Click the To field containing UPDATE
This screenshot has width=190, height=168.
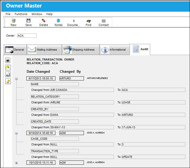pyautogui.click(x=154, y=157)
